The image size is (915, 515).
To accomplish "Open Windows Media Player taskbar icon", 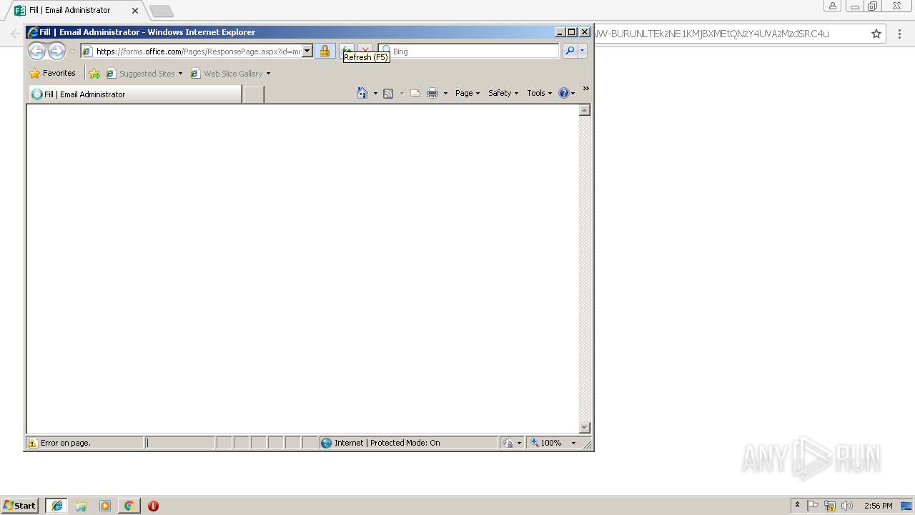I will point(105,506).
